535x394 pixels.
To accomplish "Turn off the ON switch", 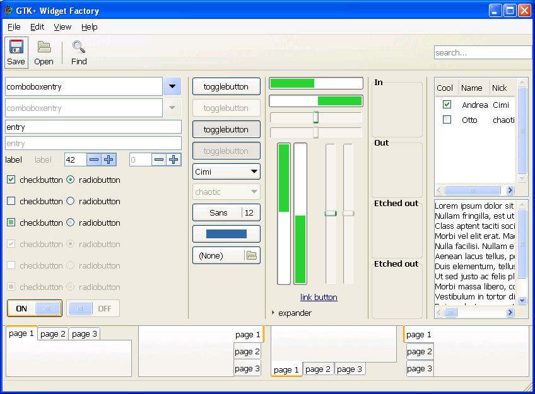I will 35,308.
